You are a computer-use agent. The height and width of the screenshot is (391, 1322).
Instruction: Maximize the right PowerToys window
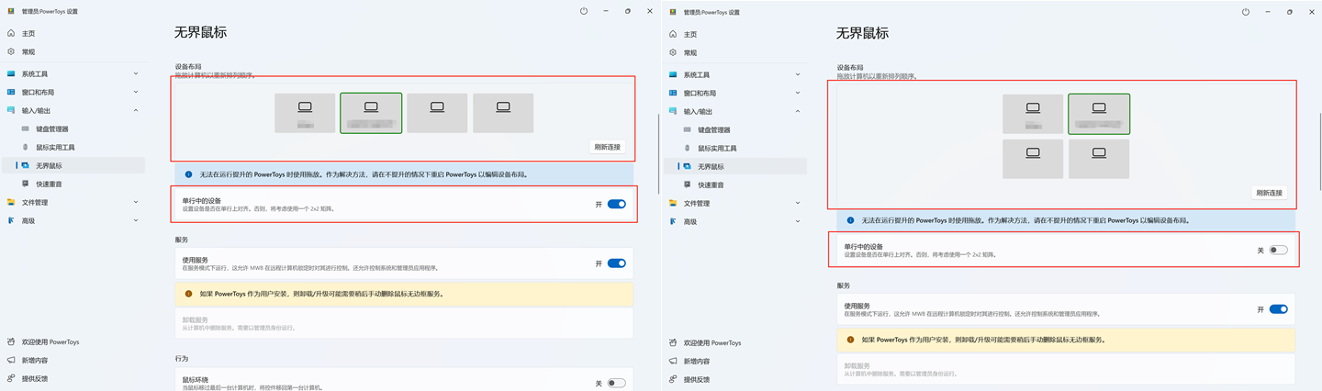click(1290, 12)
